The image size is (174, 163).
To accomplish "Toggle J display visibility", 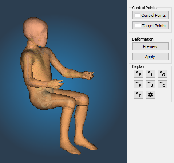I will pyautogui.click(x=150, y=84).
